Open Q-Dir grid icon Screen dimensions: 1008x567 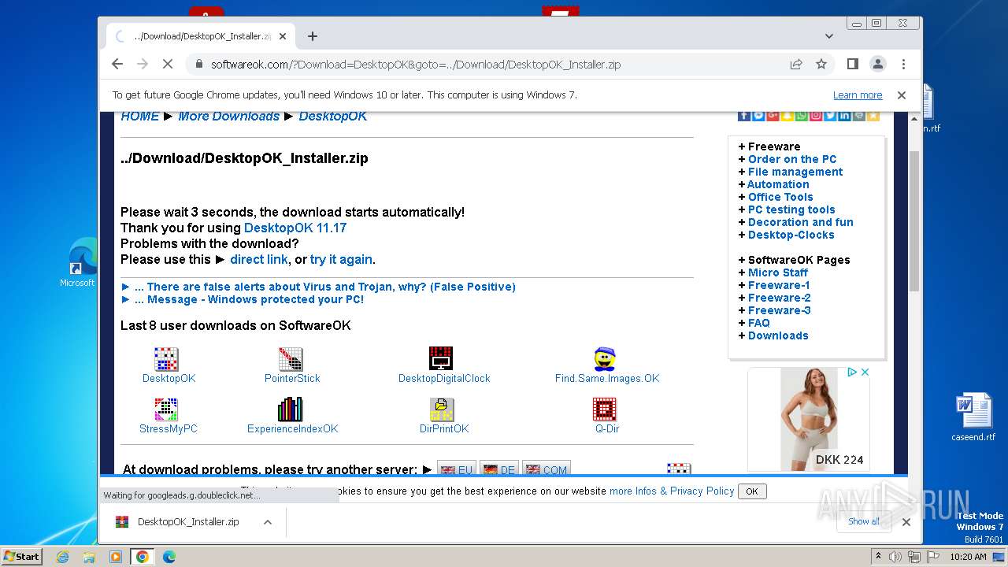click(x=605, y=409)
